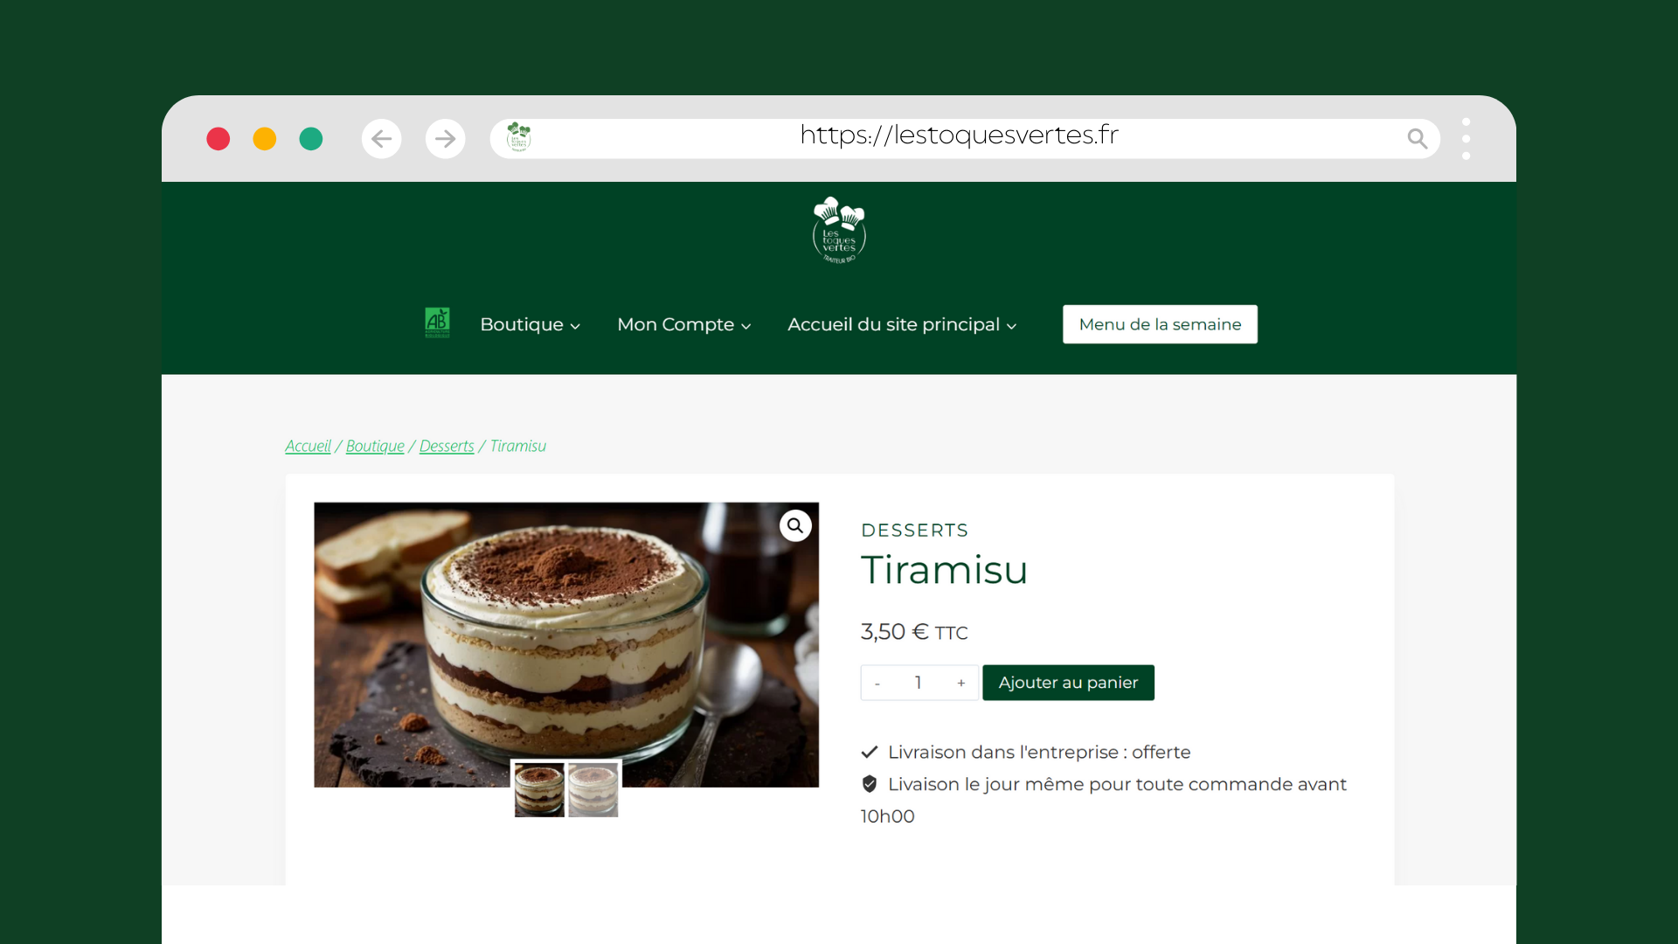Add tiramisu with Ajouter au panier
The image size is (1678, 944).
click(x=1068, y=683)
